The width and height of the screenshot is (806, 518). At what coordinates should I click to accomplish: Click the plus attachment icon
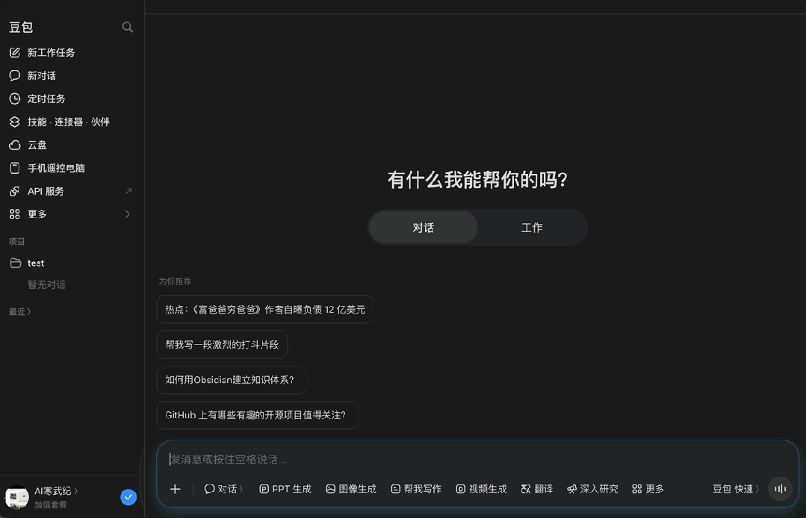176,489
